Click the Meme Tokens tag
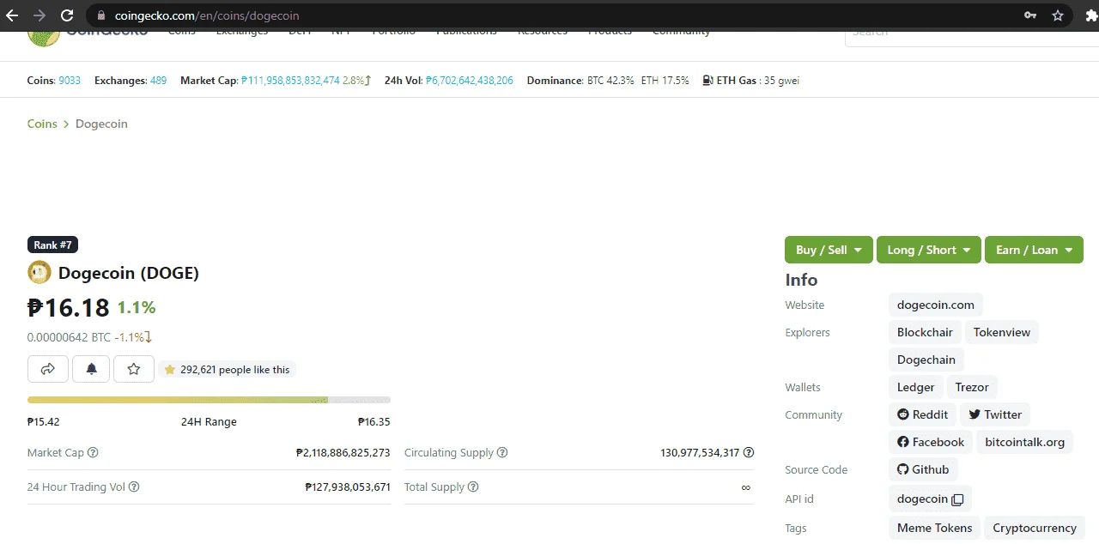The height and width of the screenshot is (544, 1099). (935, 528)
